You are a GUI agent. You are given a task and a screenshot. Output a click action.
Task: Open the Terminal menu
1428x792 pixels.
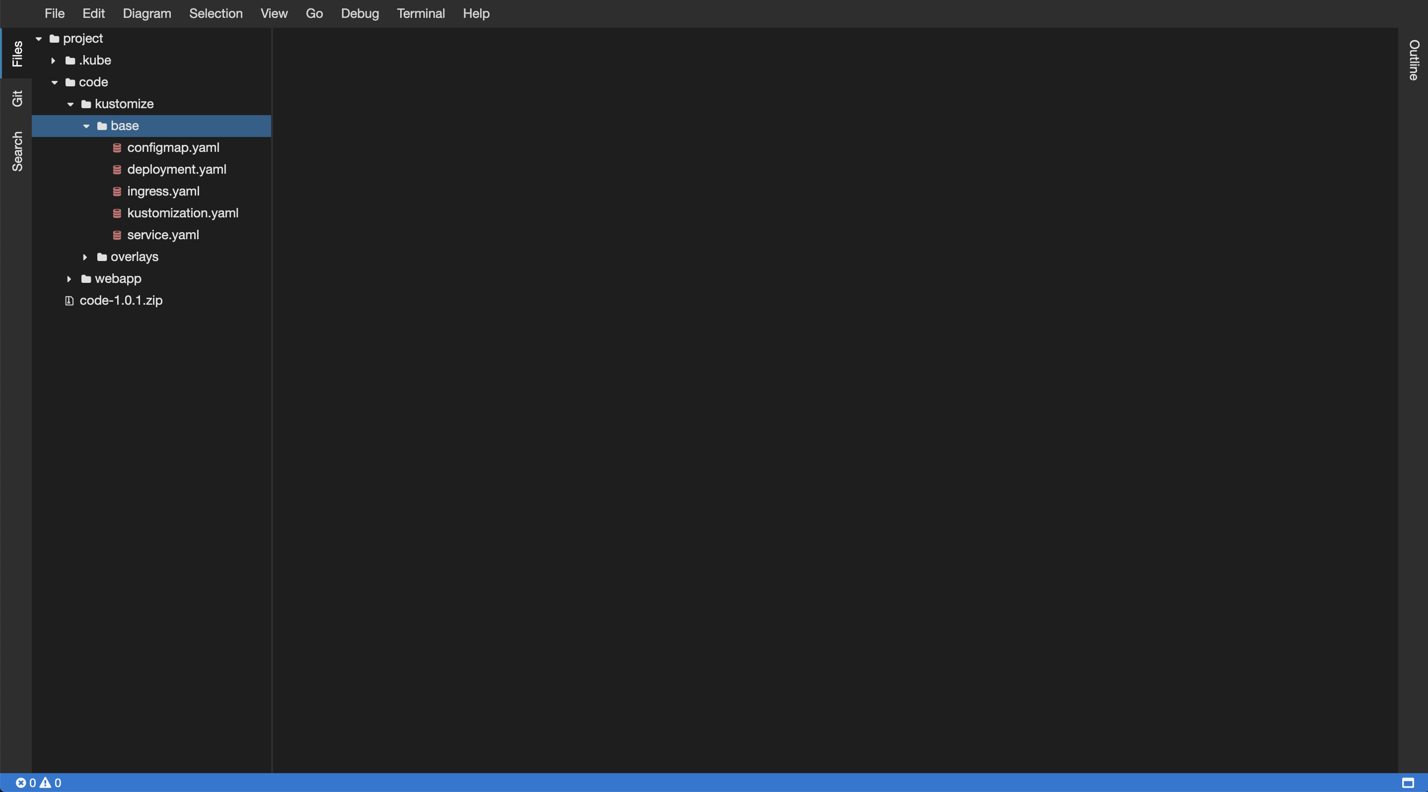(x=420, y=13)
